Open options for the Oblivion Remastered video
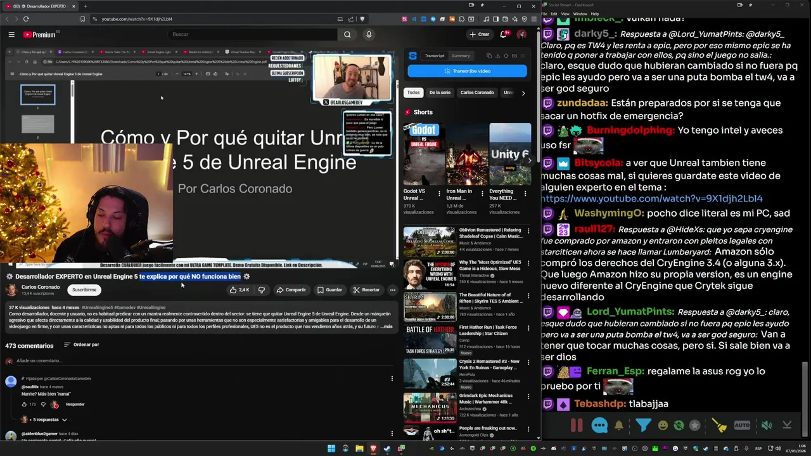The image size is (811, 456). tap(528, 231)
